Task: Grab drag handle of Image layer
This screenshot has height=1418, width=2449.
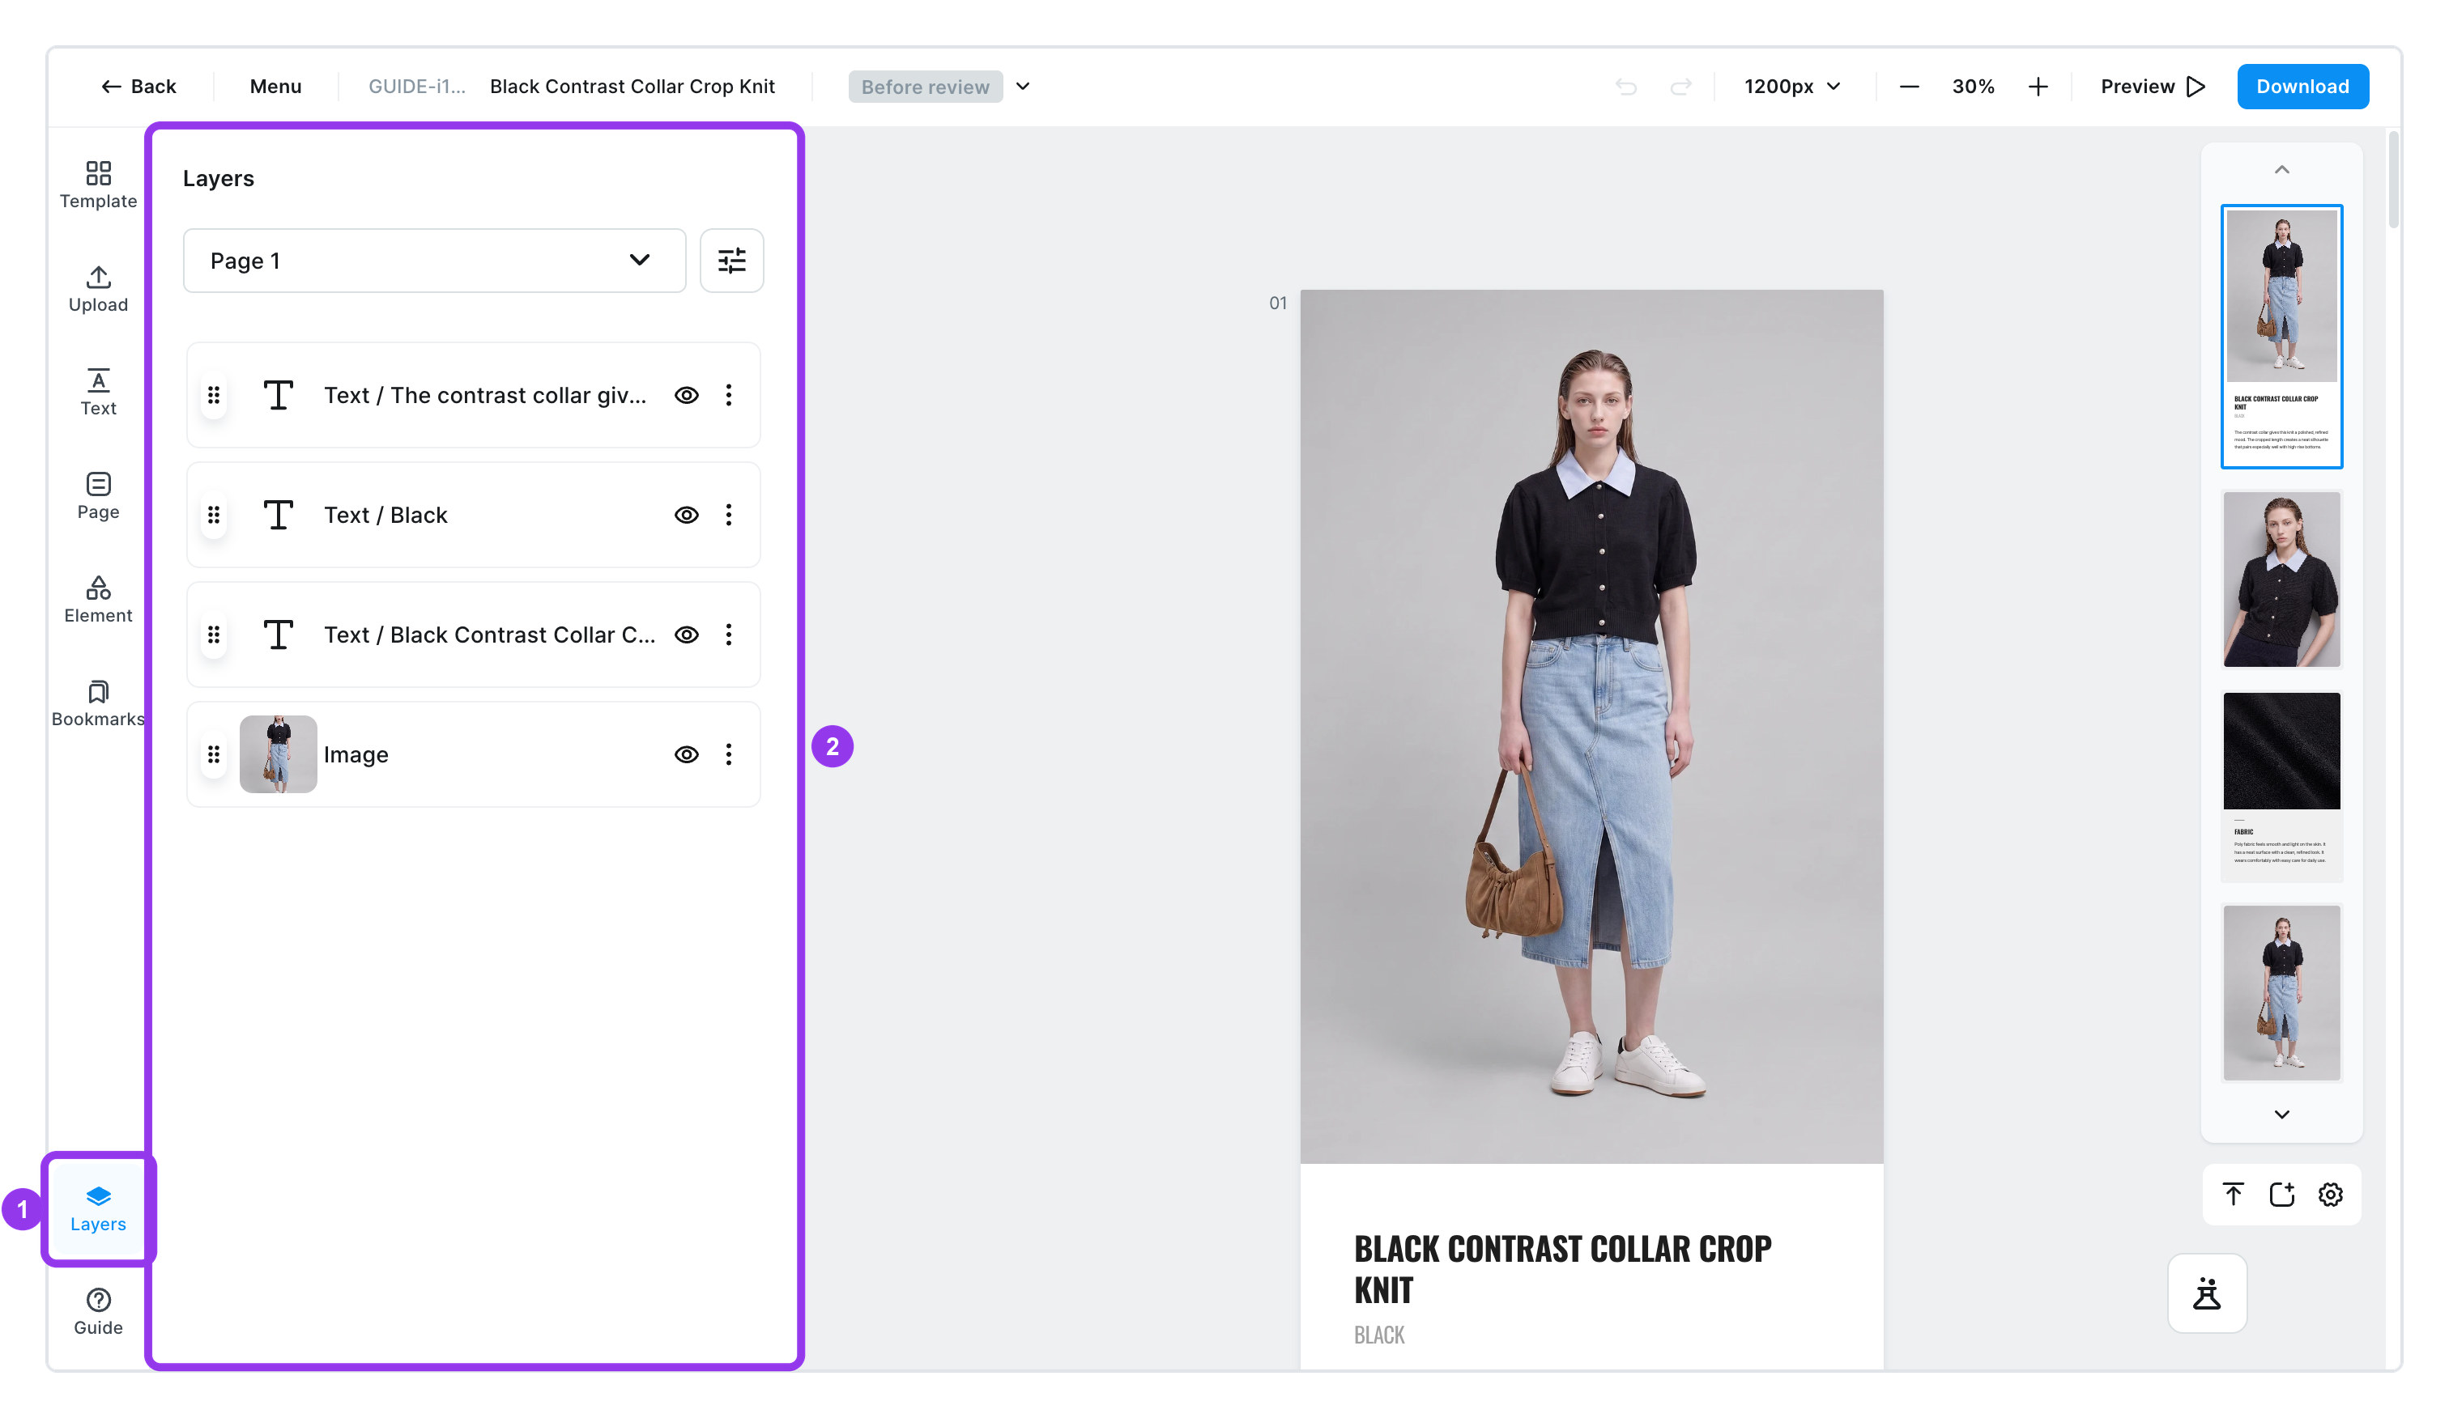Action: pyautogui.click(x=214, y=754)
